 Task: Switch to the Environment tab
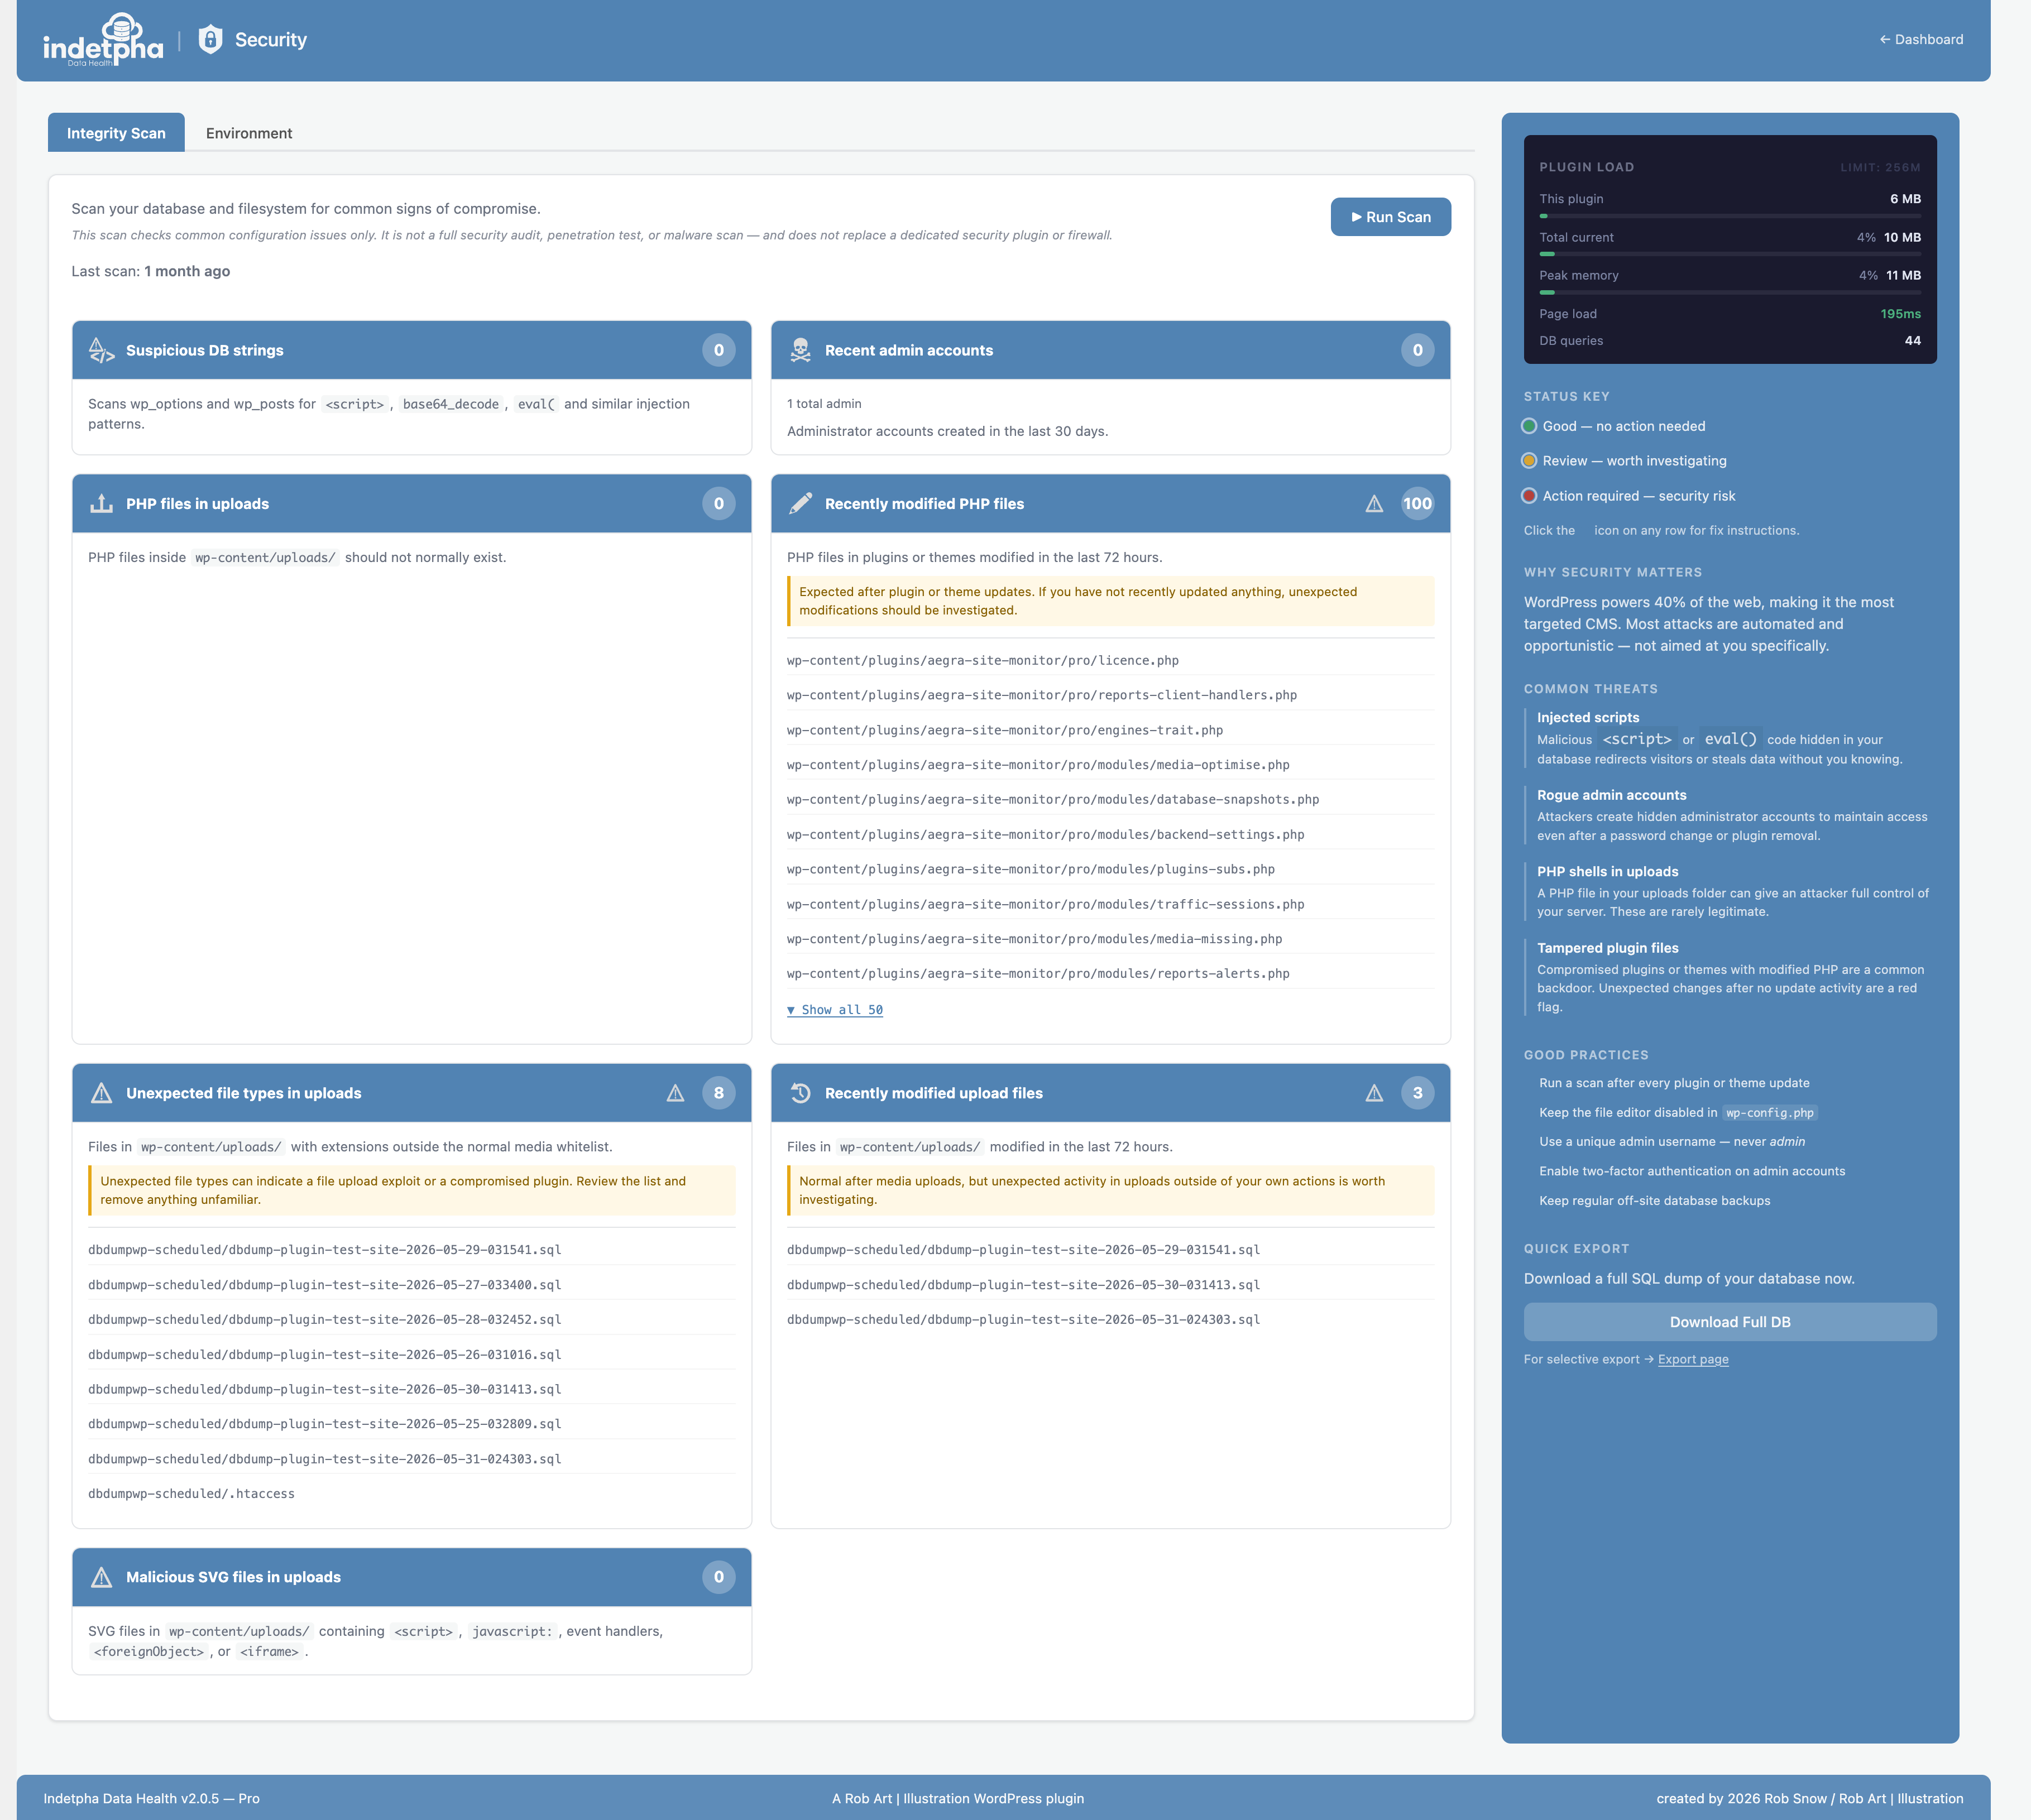pyautogui.click(x=249, y=133)
